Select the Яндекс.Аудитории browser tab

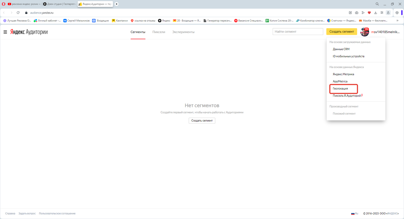click(95, 4)
